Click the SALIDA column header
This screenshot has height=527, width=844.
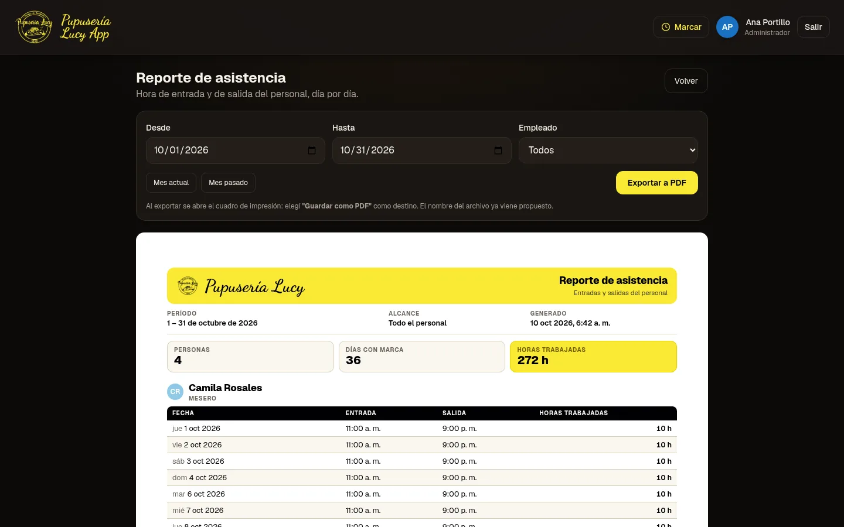(454, 413)
